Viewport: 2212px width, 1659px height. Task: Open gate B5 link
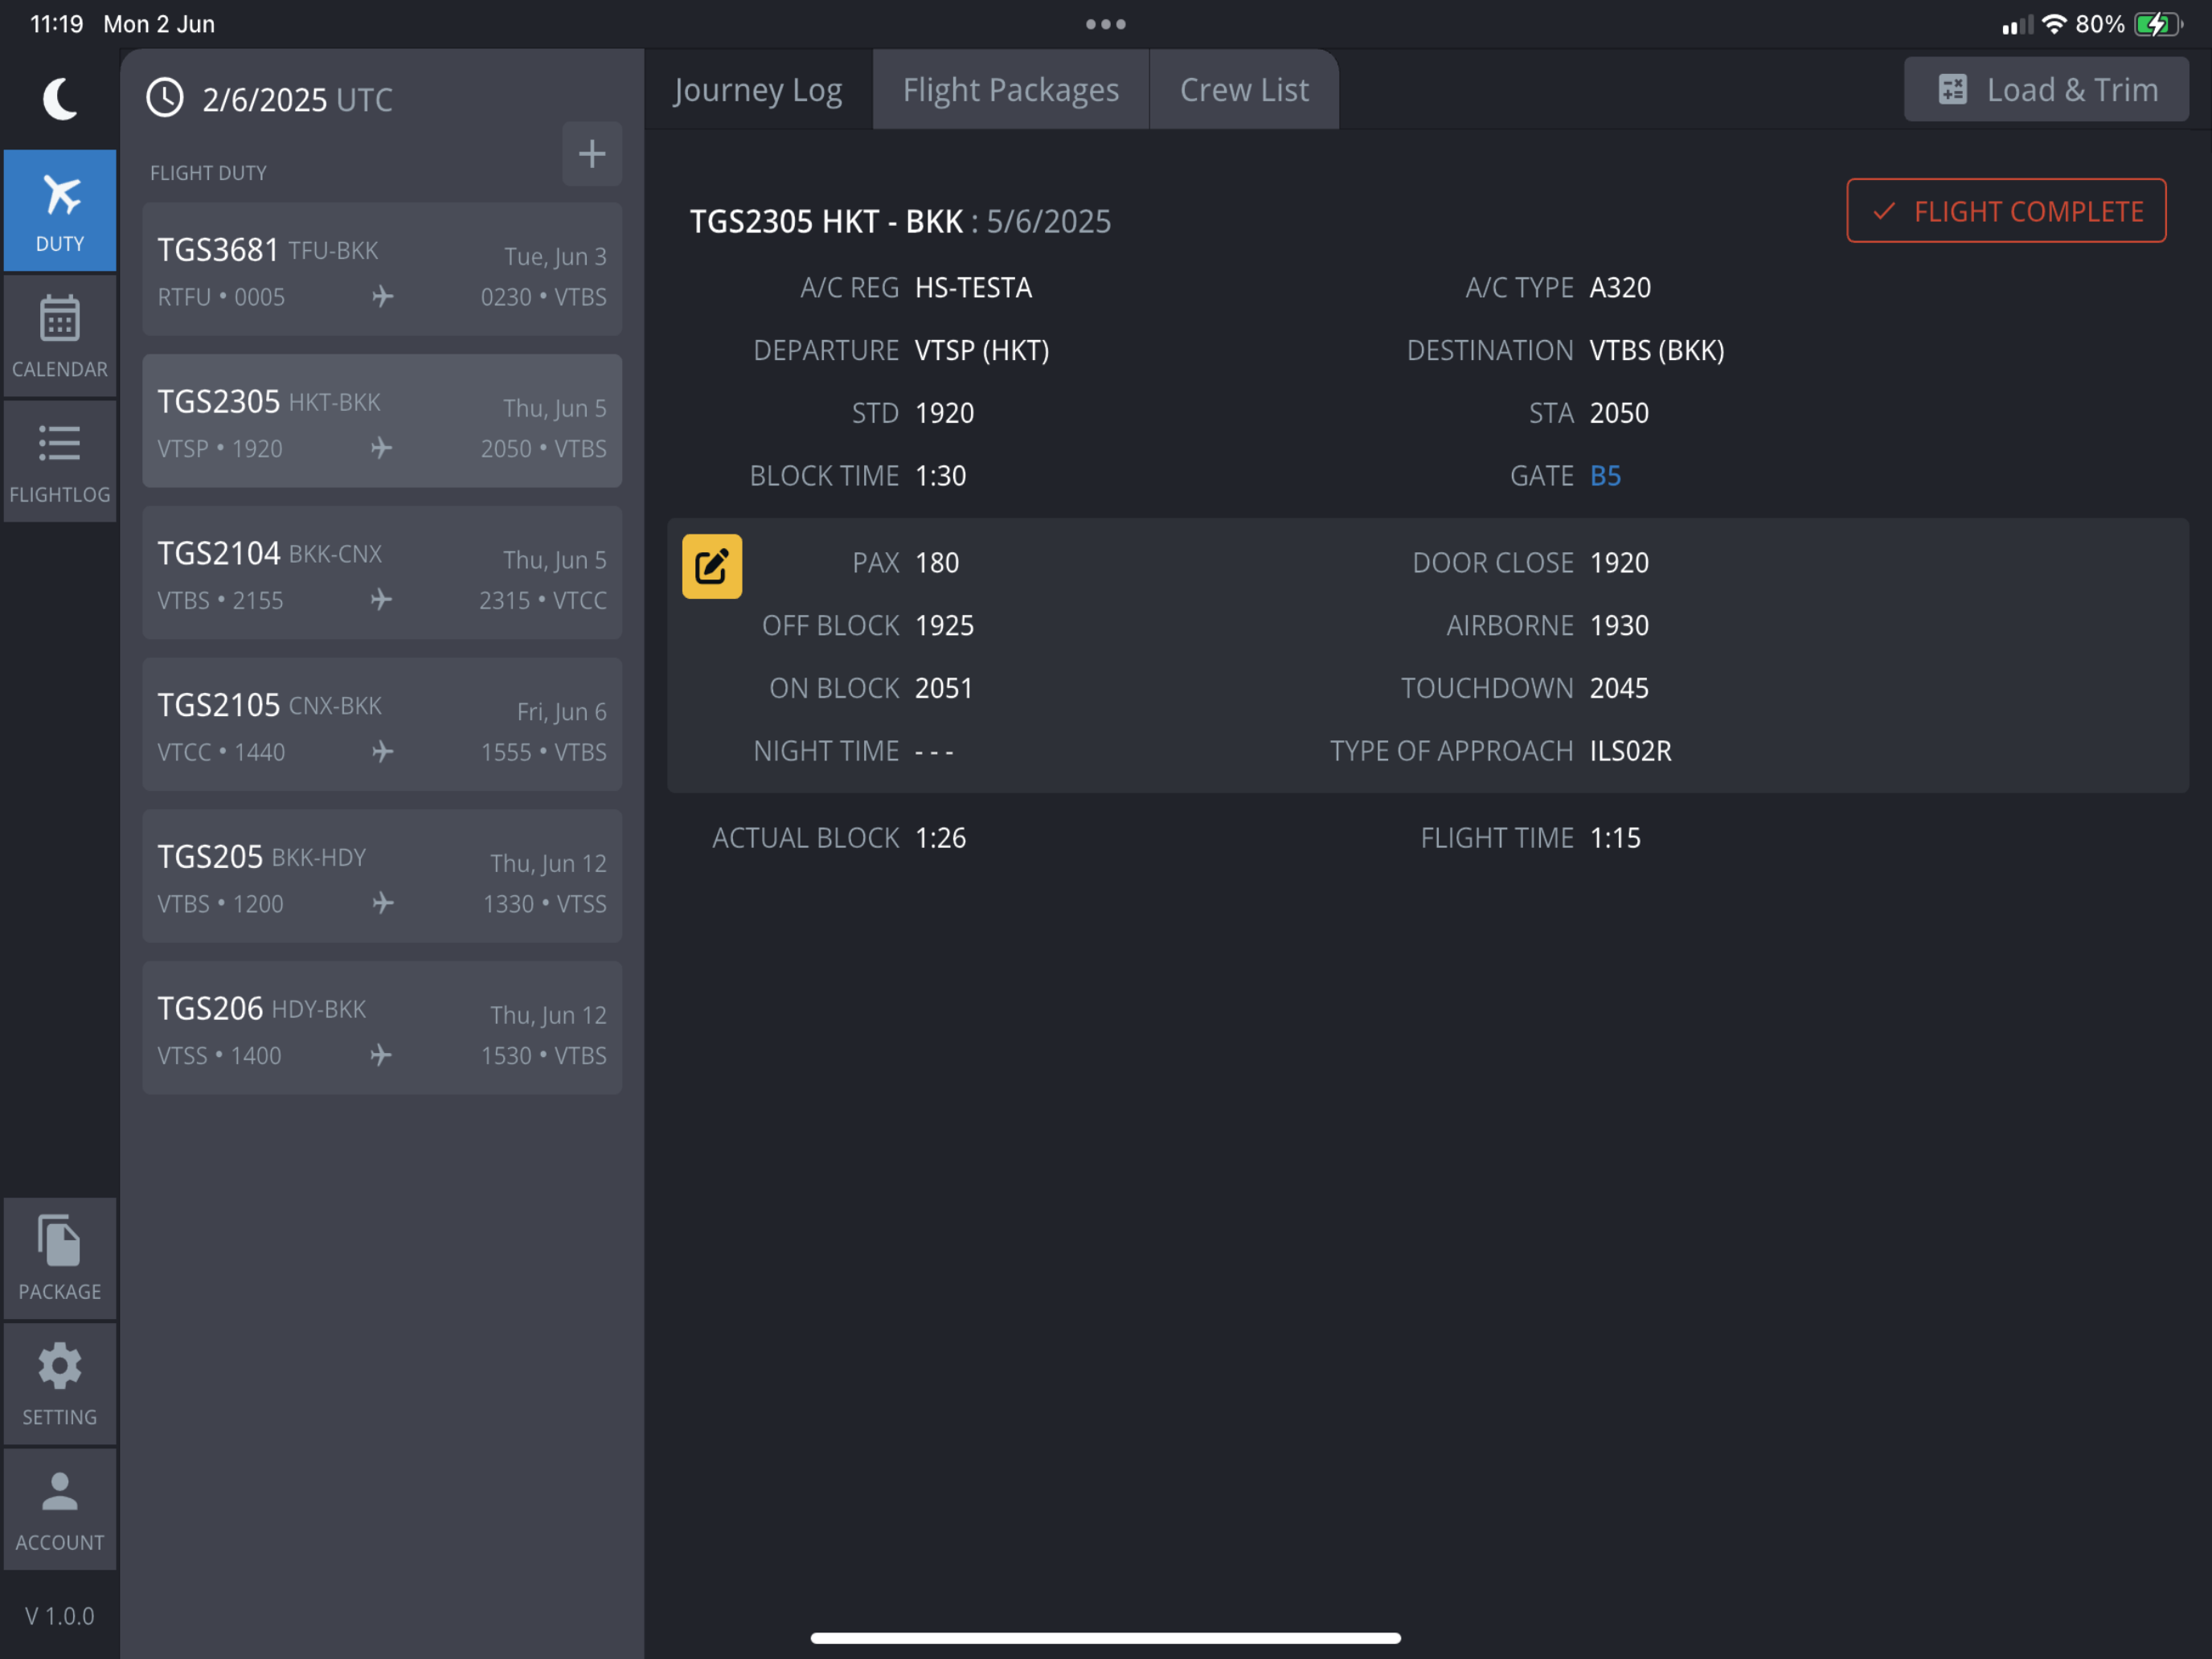point(1605,476)
